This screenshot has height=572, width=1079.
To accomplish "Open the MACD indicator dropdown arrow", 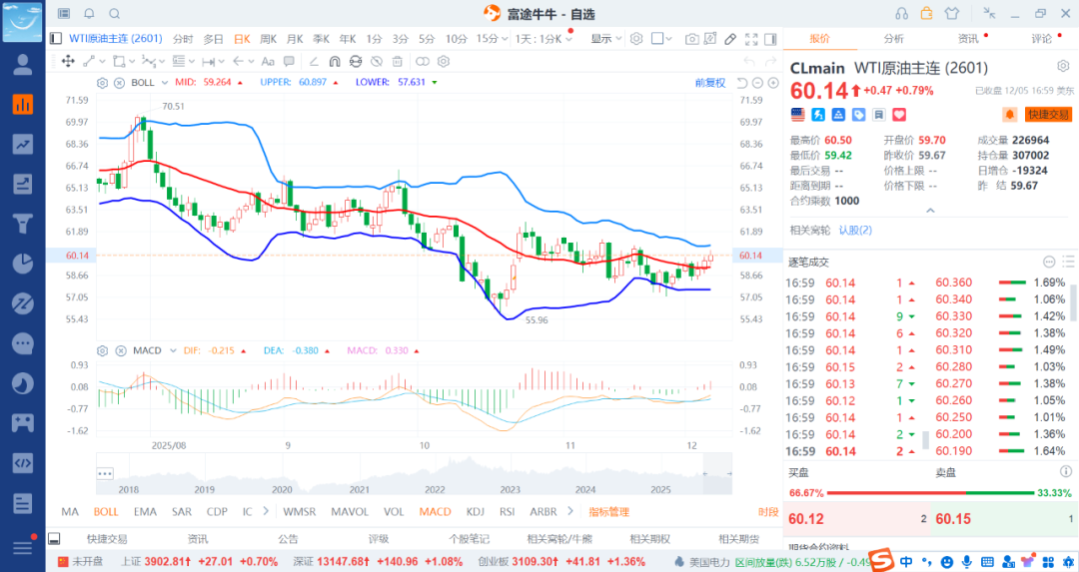I will point(173,350).
